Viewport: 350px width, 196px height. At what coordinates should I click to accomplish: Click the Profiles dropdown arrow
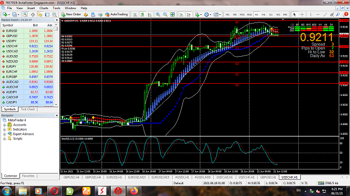point(18,15)
